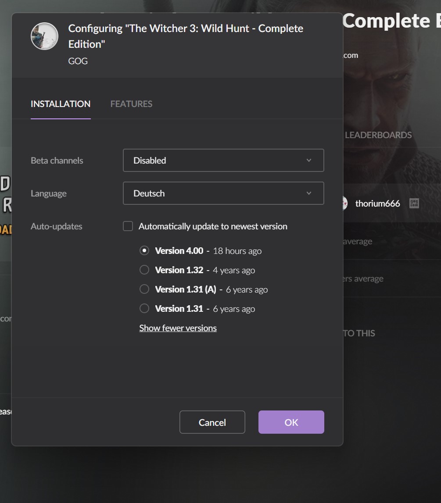Choose the oldest Version 1.31
Viewport: 441px width, 503px height.
[144, 308]
